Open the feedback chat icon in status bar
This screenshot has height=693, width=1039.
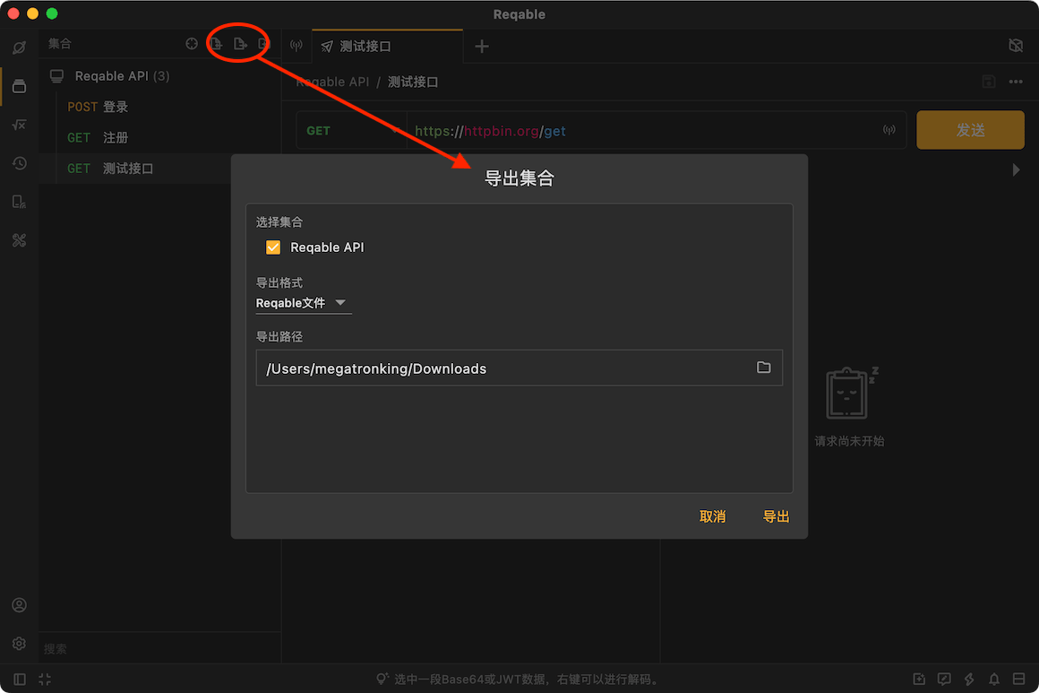[944, 679]
